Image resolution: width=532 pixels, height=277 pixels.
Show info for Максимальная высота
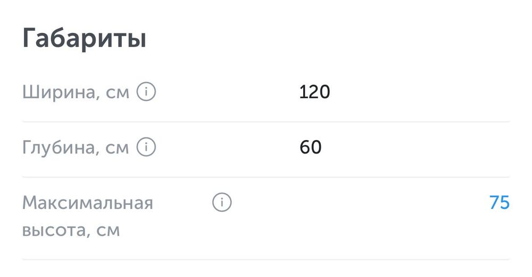tap(222, 203)
